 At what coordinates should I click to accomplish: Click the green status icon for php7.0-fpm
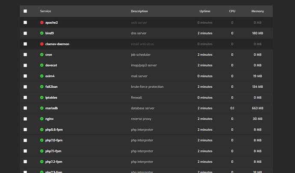(x=42, y=140)
